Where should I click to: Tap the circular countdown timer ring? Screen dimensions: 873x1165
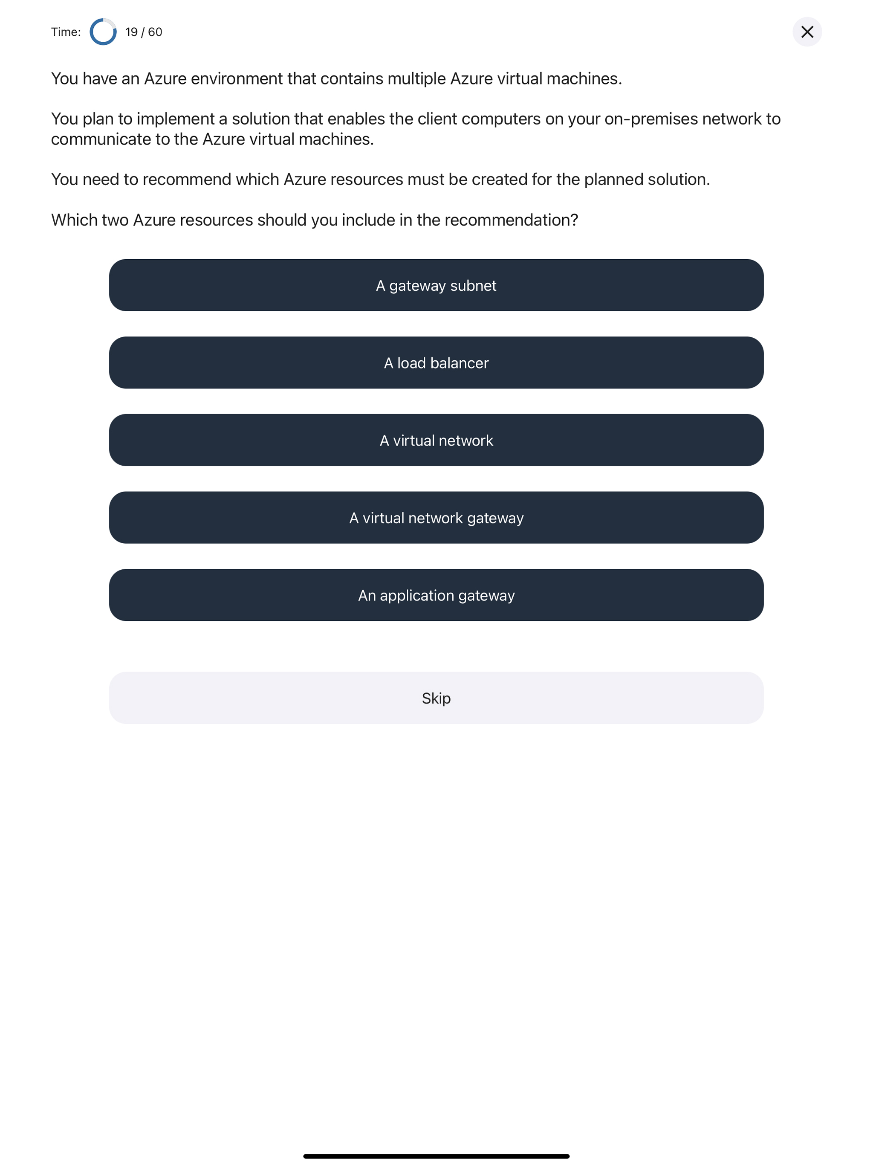pyautogui.click(x=103, y=32)
